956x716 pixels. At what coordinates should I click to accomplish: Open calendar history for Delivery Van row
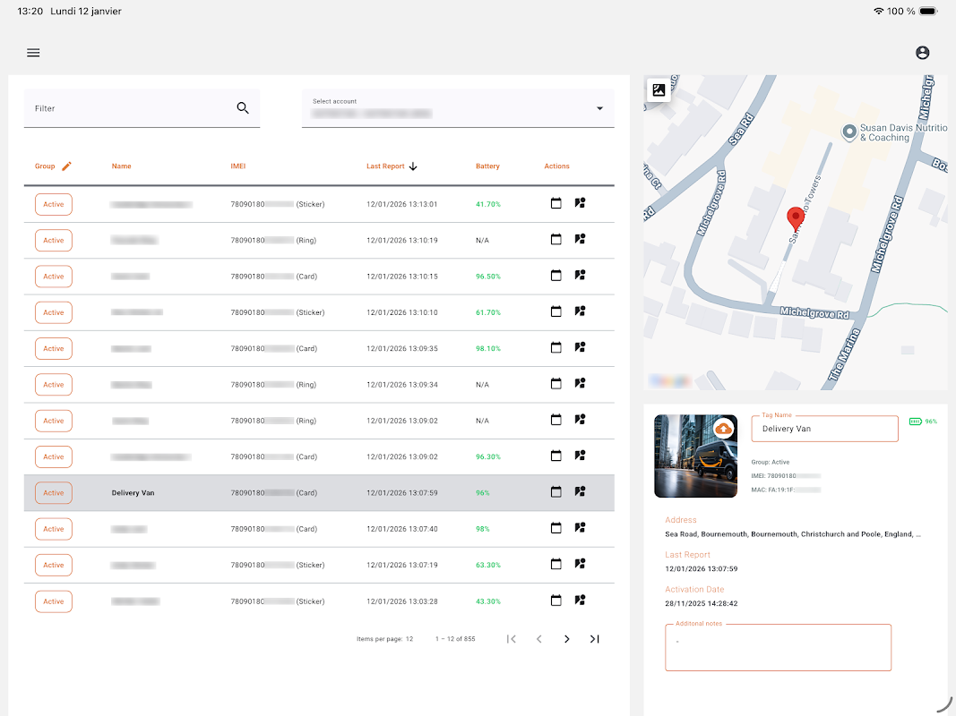pyautogui.click(x=556, y=492)
